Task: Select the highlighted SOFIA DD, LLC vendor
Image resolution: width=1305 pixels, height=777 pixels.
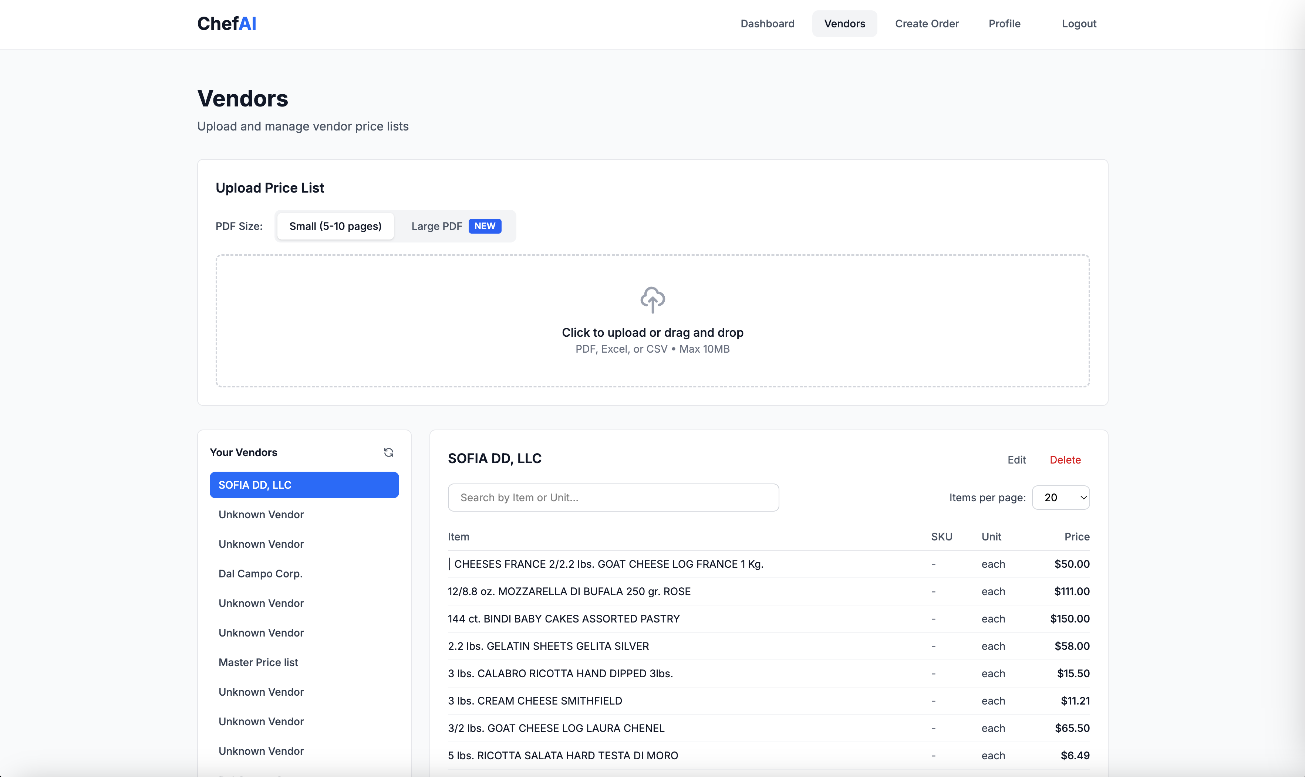Action: coord(304,485)
